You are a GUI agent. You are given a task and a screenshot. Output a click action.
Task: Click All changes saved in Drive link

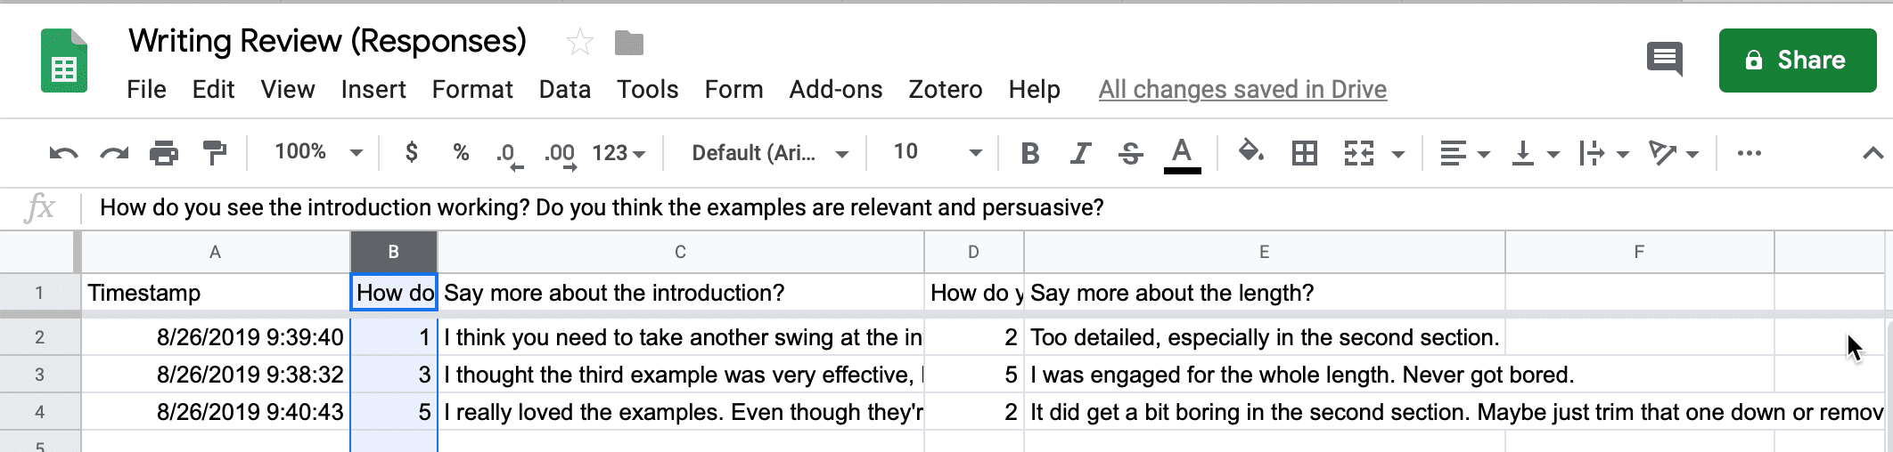(1242, 89)
